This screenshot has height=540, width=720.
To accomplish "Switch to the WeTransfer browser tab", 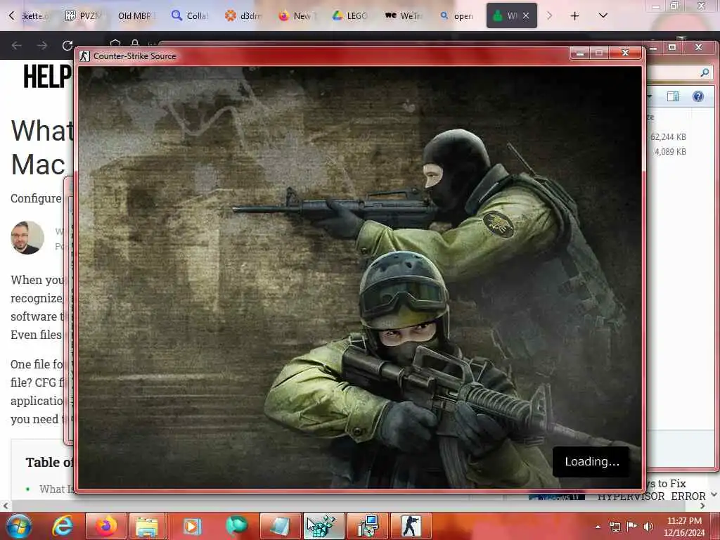I will [x=403, y=16].
